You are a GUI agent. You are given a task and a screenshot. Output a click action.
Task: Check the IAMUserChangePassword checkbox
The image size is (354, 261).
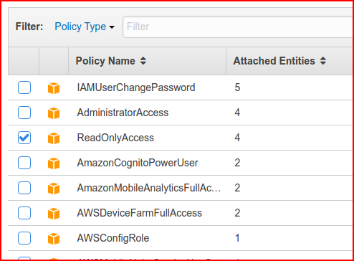[24, 87]
